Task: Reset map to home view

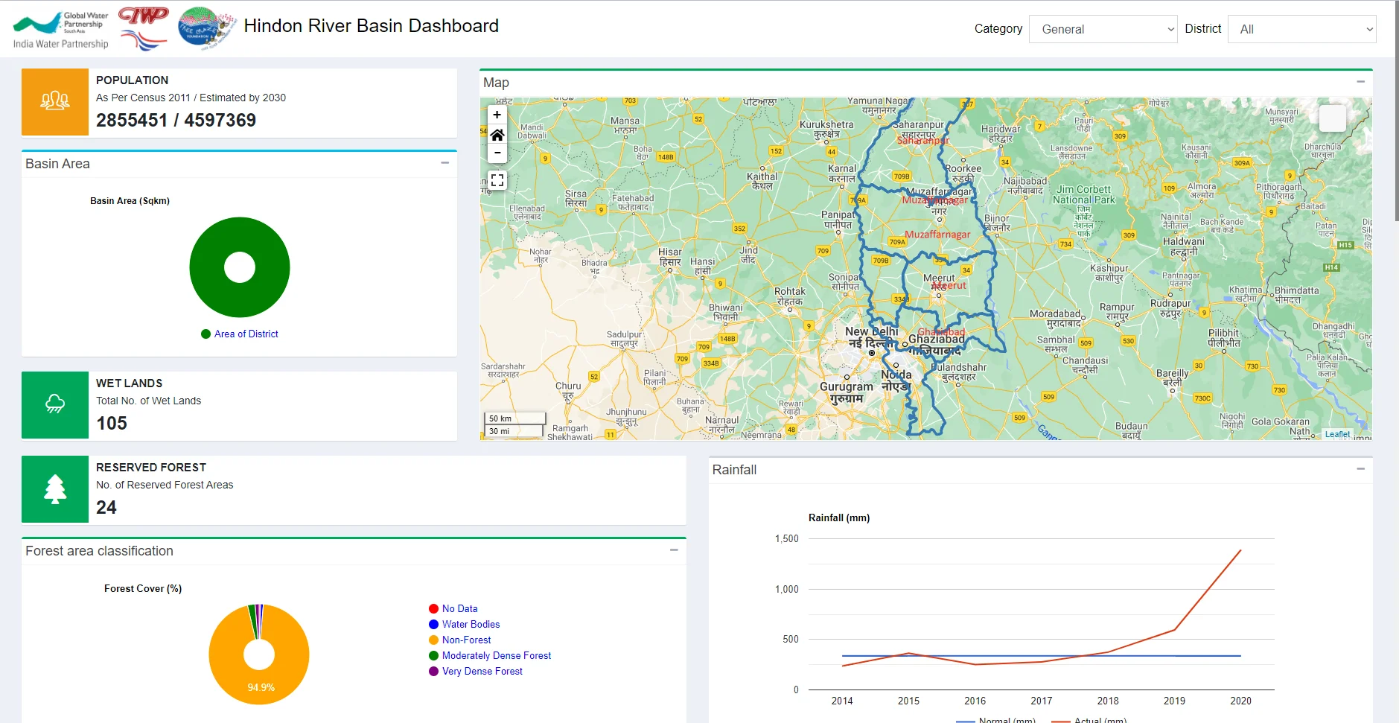Action: point(497,135)
